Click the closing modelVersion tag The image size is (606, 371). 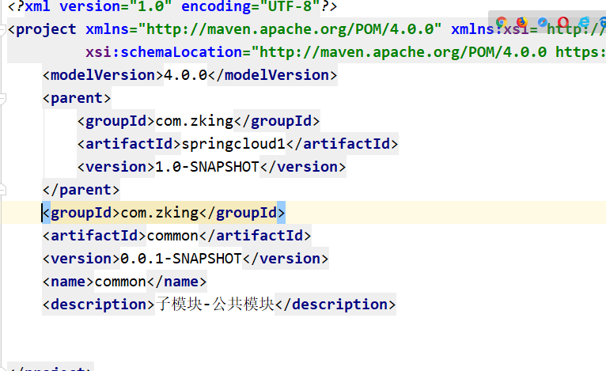tap(272, 75)
